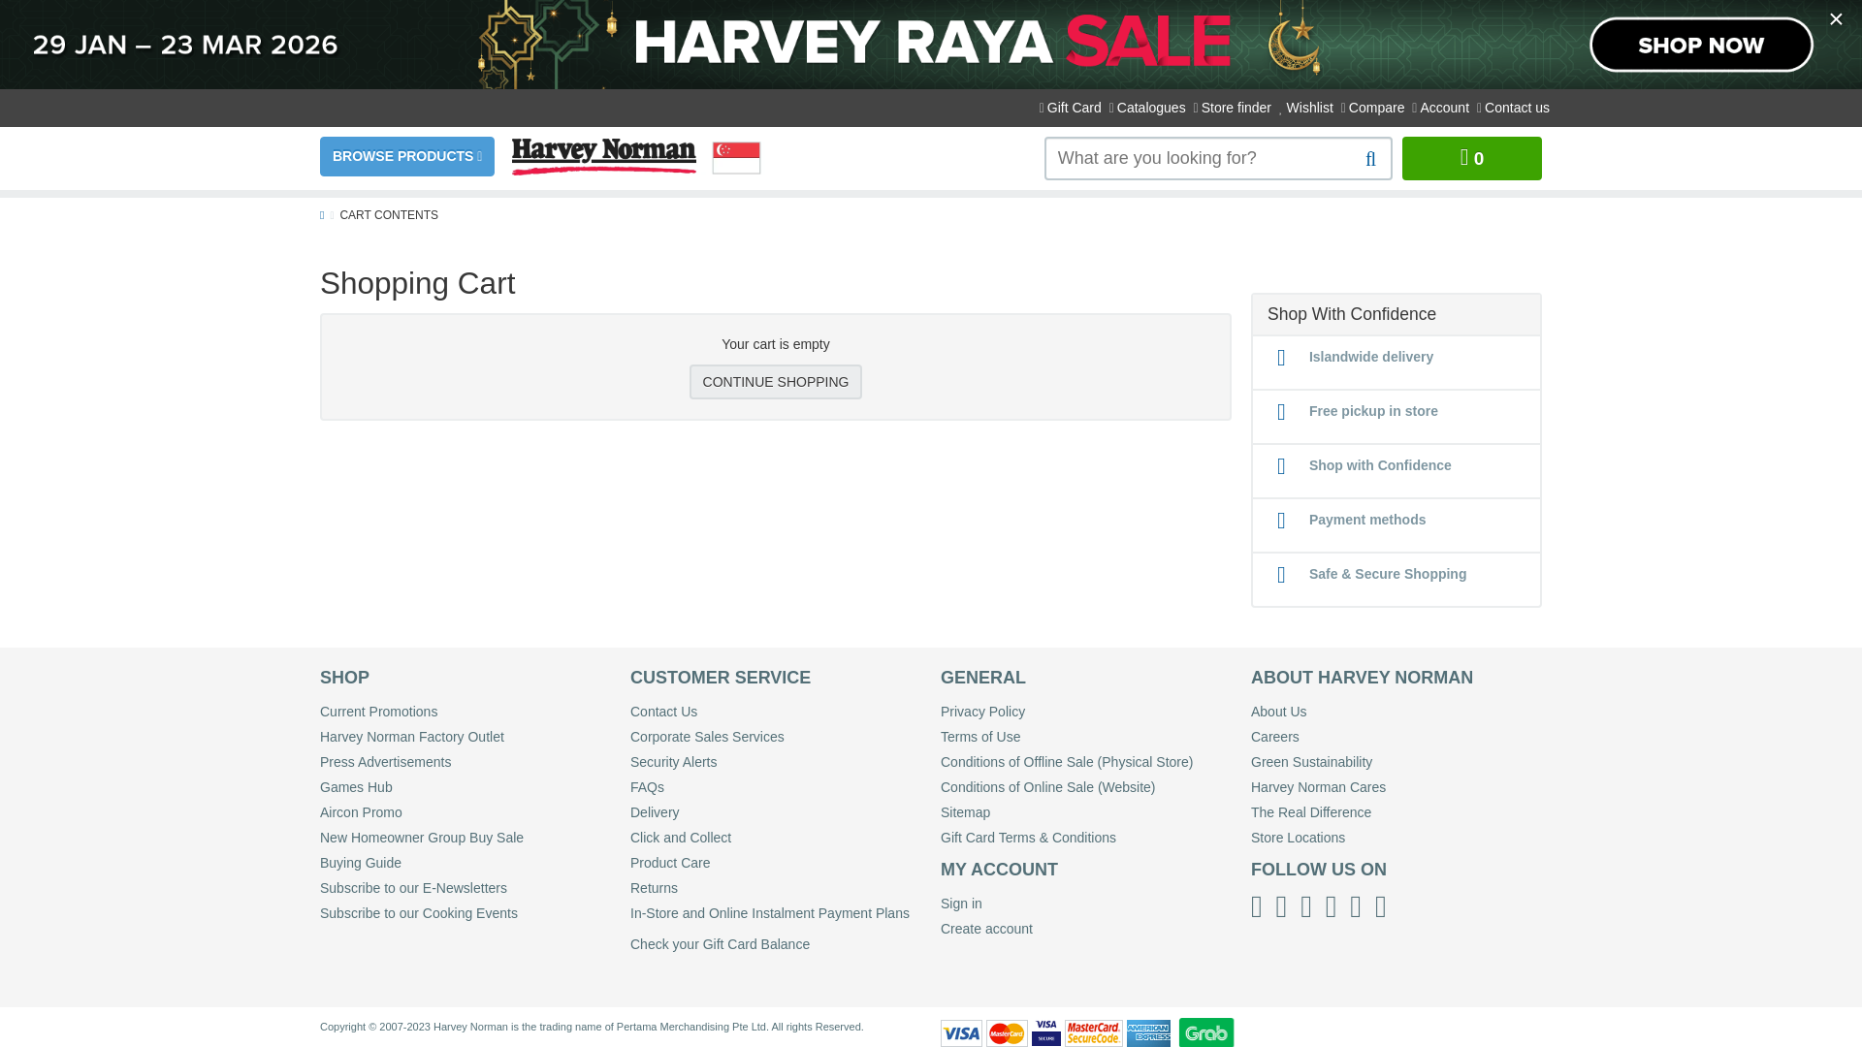The image size is (1862, 1047).
Task: Open Contact us in top bar
Action: [x=1513, y=108]
